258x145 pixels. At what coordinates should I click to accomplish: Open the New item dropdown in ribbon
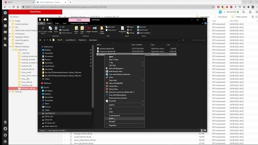[110, 27]
